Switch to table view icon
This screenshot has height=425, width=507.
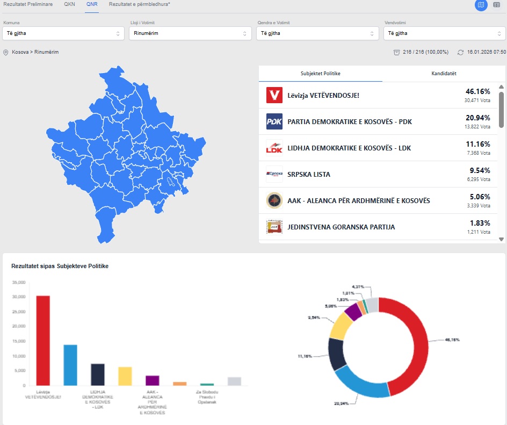coord(496,5)
